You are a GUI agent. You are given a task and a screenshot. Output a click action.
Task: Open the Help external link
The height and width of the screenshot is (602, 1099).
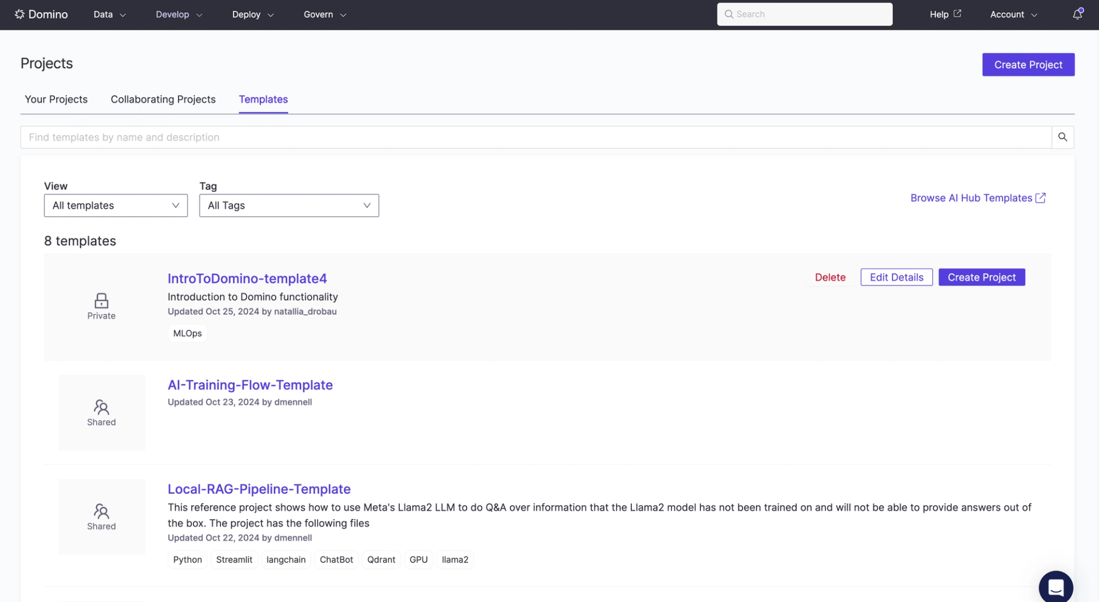[945, 14]
